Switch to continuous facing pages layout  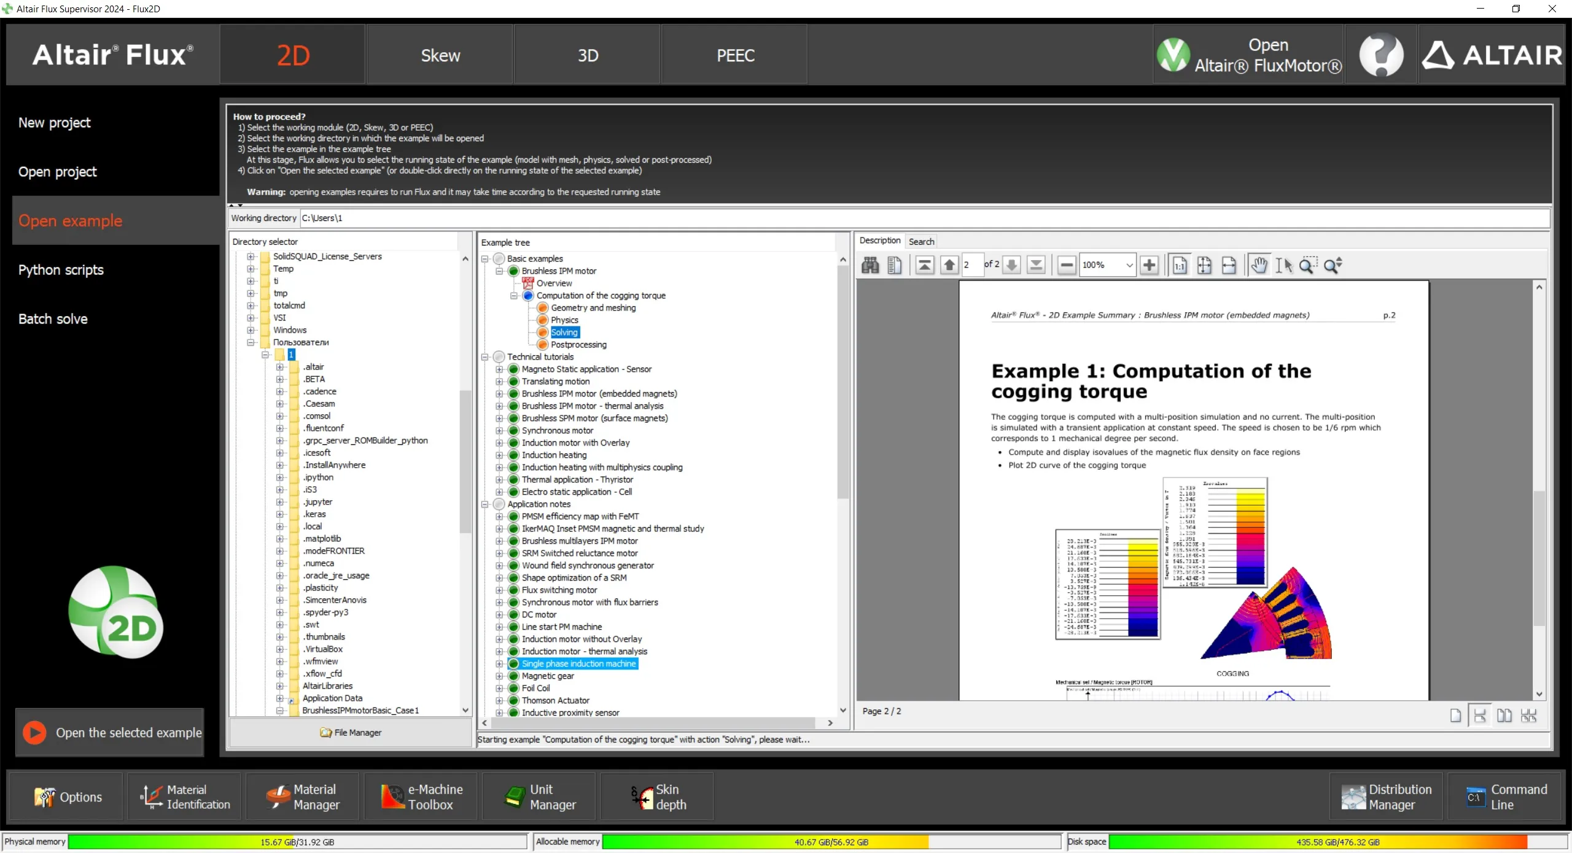click(1529, 716)
